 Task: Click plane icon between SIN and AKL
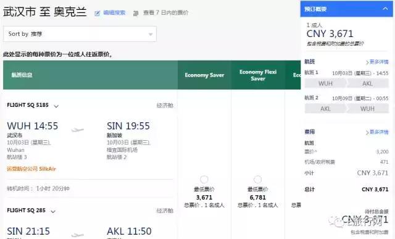pos(77,235)
